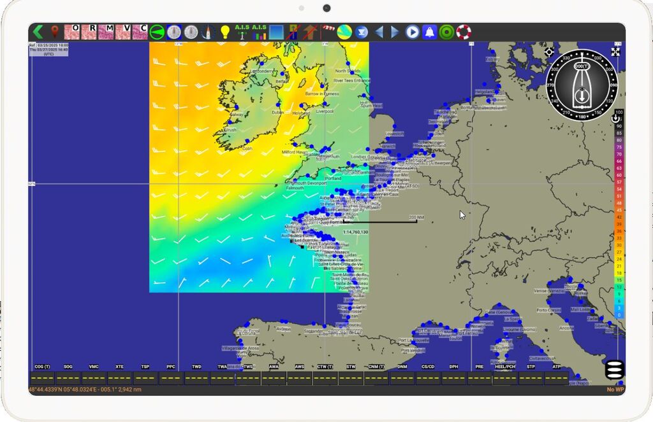Toggle the crossed-out yellow-blue arrow icon
653x422 pixels.
point(293,32)
